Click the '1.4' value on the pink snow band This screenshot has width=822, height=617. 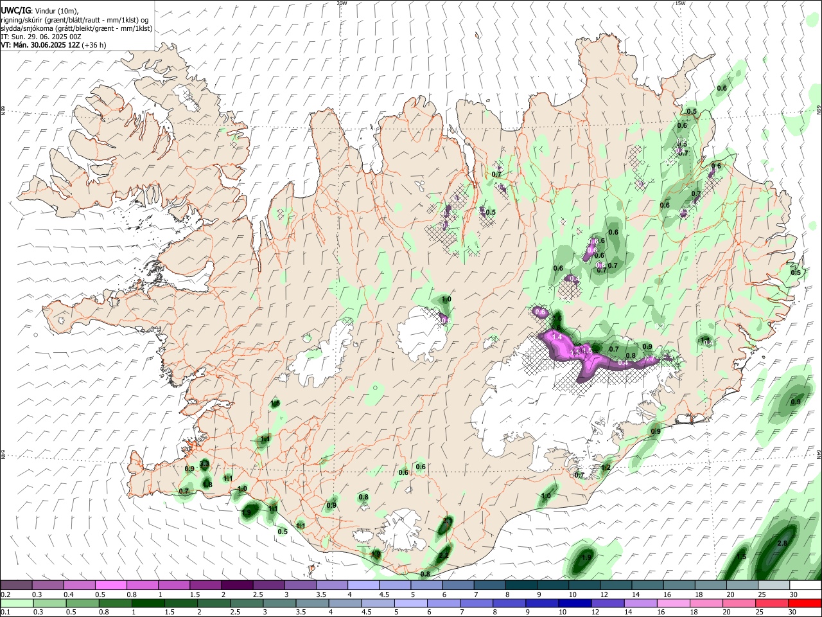click(x=557, y=337)
